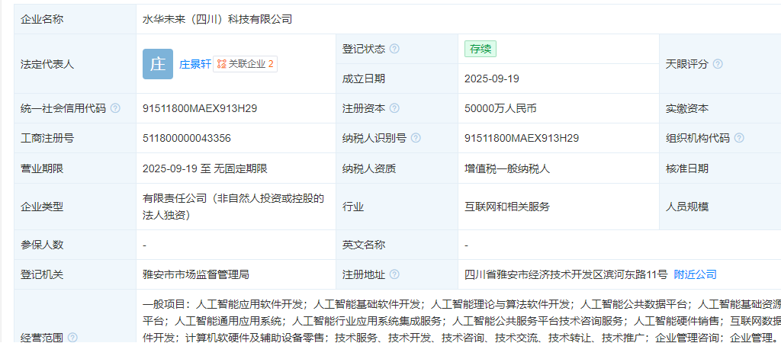The height and width of the screenshot is (343, 781).
Task: Click question icon next to 组织机构代码
Action: tap(739, 138)
